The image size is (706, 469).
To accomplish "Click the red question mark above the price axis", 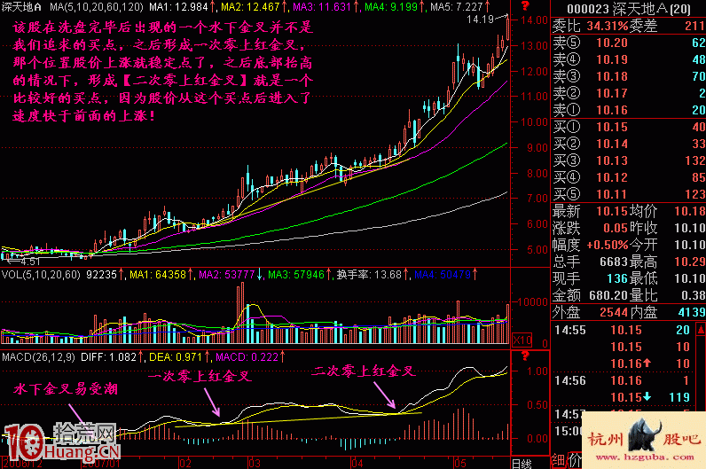I will [525, 6].
